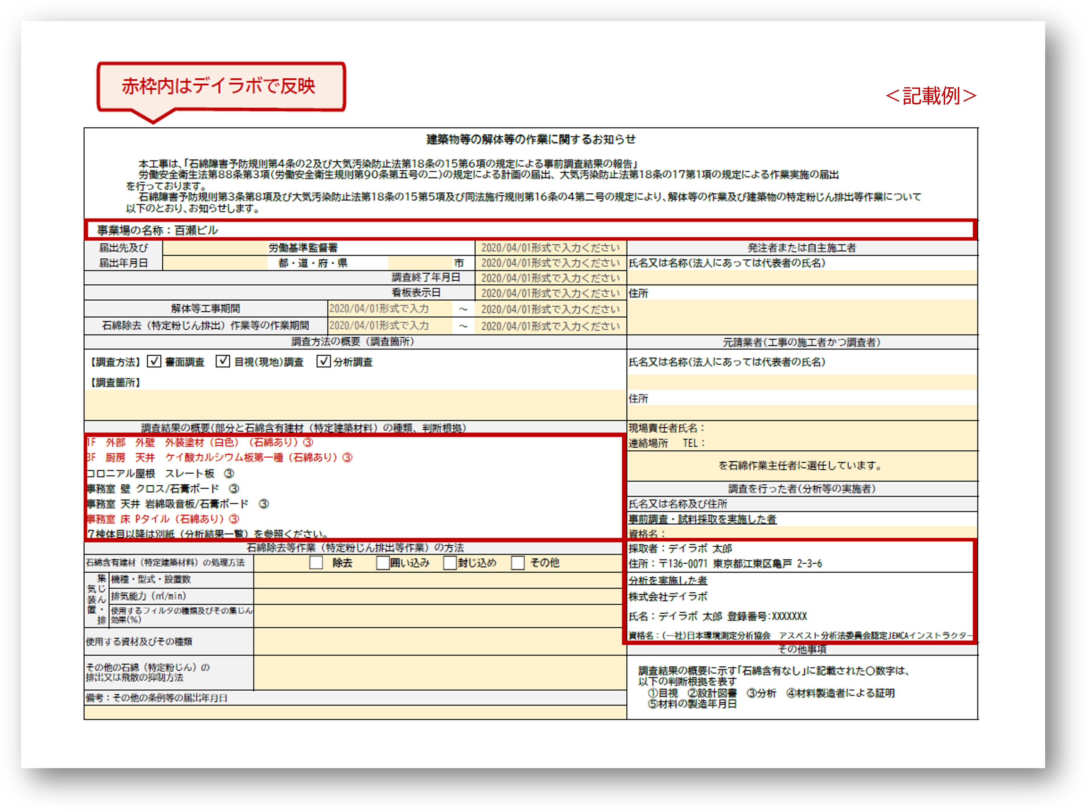1088x811 pixels.
Task: Click the 備考 remarks field
Action: [355, 712]
